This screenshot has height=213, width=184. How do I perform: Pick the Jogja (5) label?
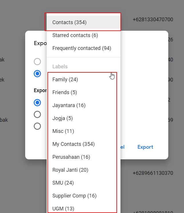tap(63, 118)
